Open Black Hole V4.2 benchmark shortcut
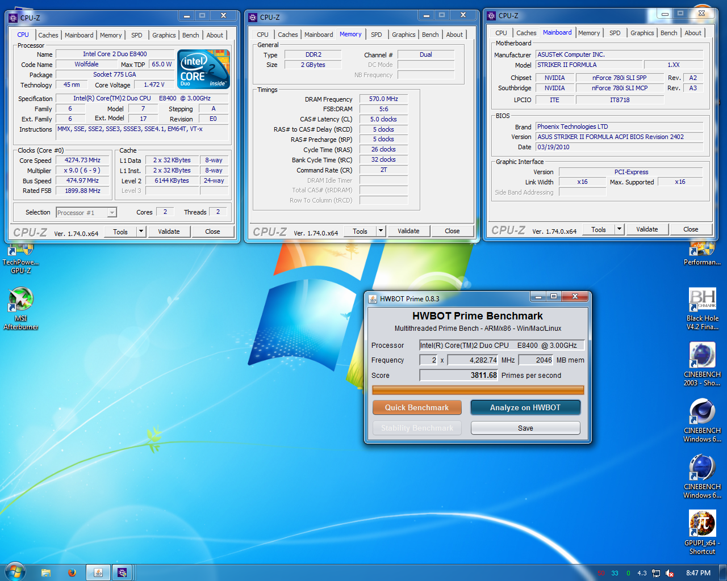 point(703,309)
